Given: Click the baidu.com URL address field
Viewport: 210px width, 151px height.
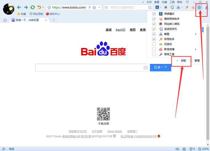Looking at the screenshot, I should [x=69, y=7].
